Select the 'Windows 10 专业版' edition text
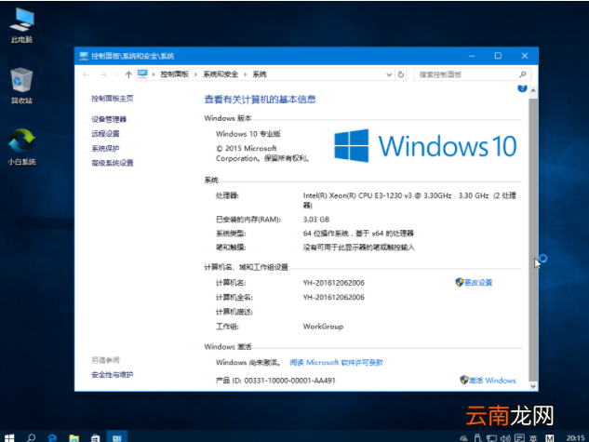The height and width of the screenshot is (442, 589). coord(248,134)
